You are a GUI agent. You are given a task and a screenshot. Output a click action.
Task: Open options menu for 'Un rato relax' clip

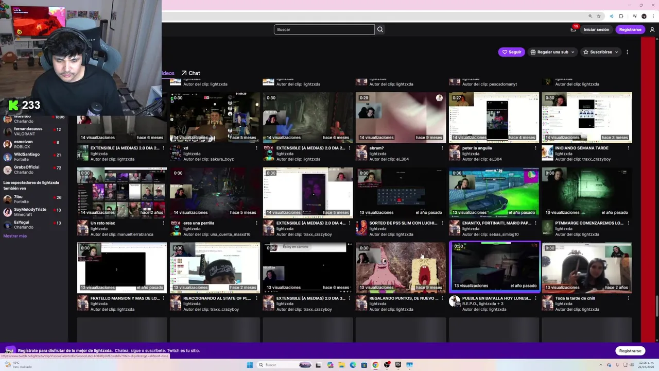click(x=164, y=223)
